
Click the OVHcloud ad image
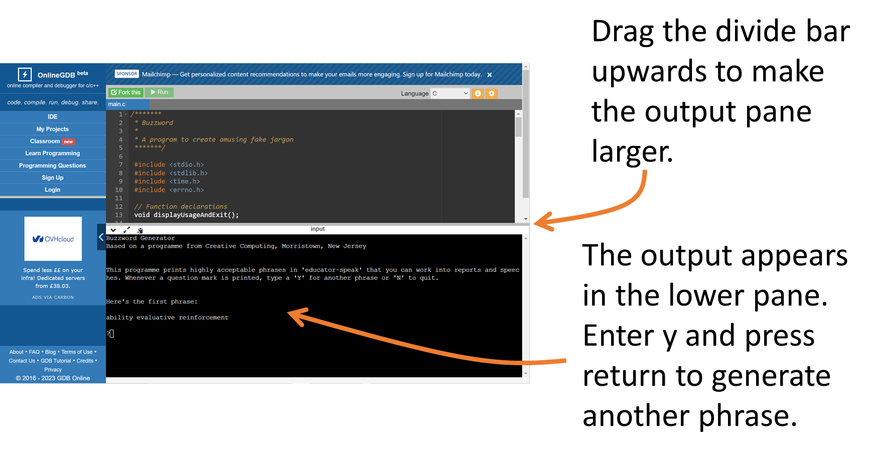53,239
